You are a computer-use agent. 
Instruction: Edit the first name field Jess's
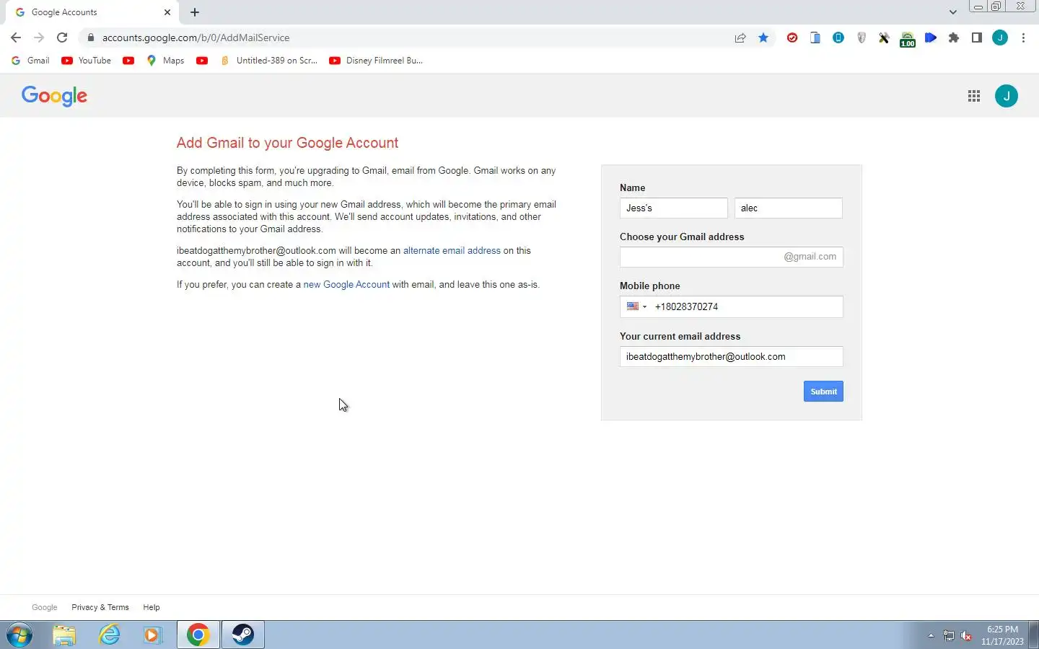pos(674,208)
